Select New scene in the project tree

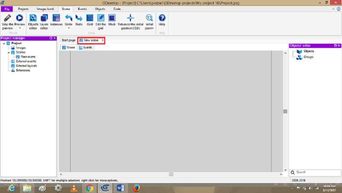click(28, 57)
